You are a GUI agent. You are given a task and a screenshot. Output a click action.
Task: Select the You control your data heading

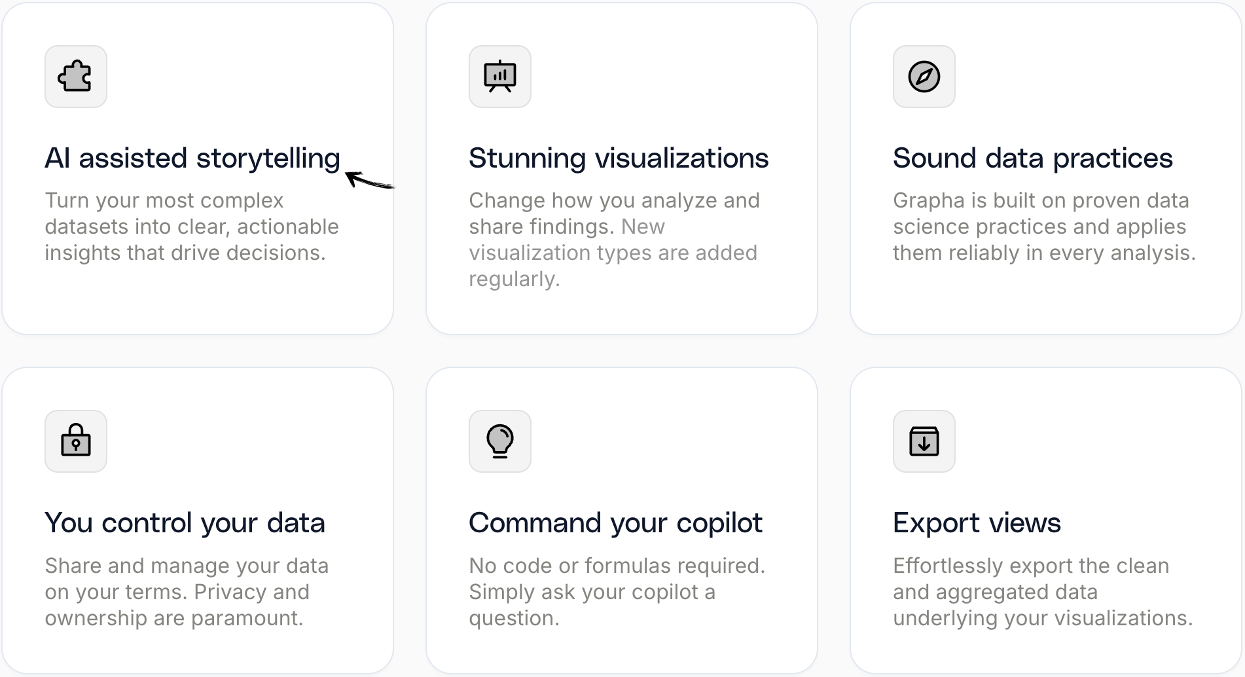click(185, 523)
